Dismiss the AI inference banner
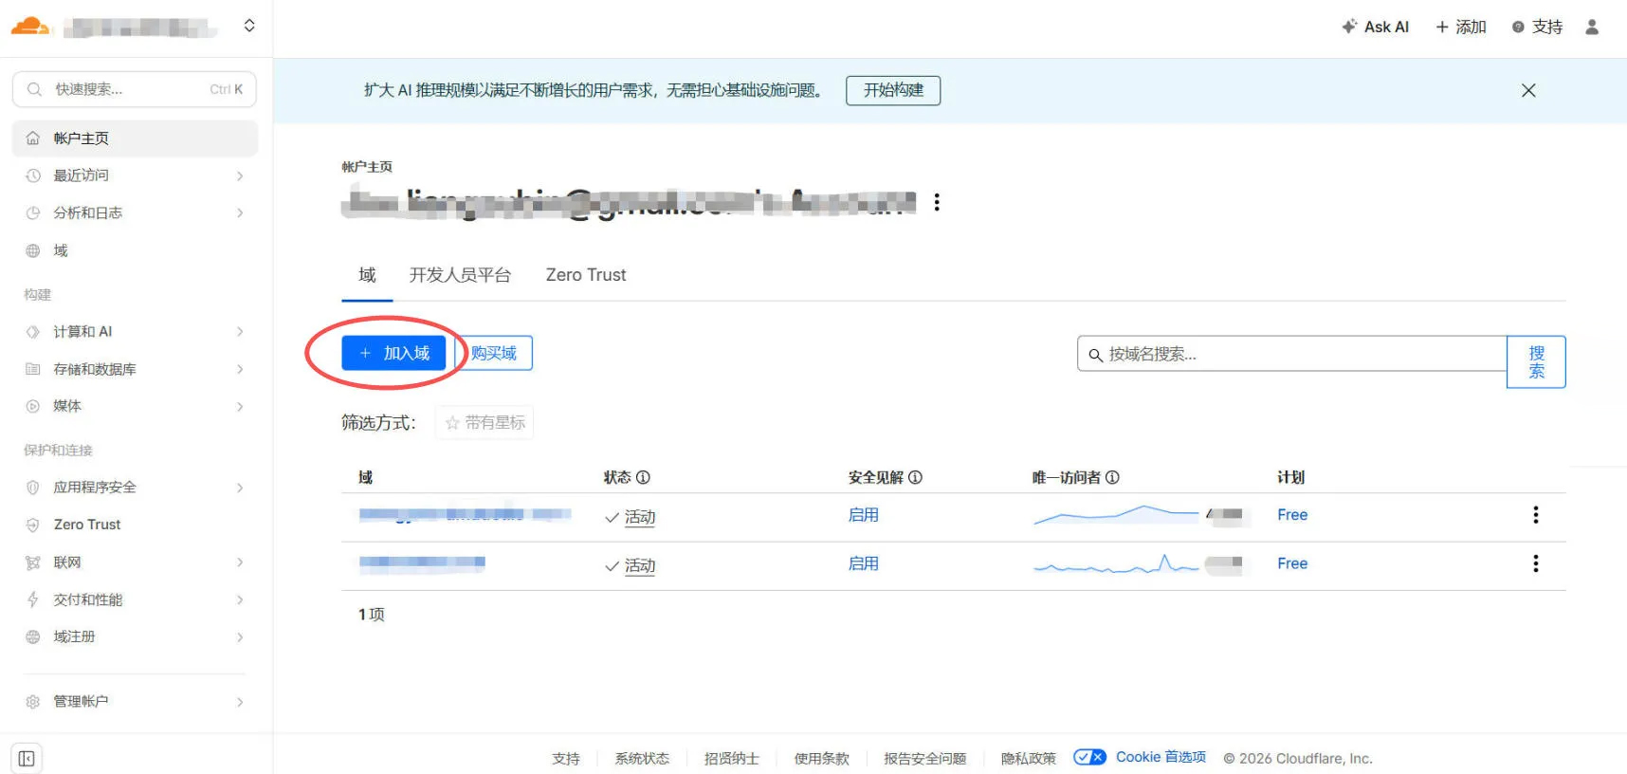This screenshot has width=1627, height=774. 1528,90
